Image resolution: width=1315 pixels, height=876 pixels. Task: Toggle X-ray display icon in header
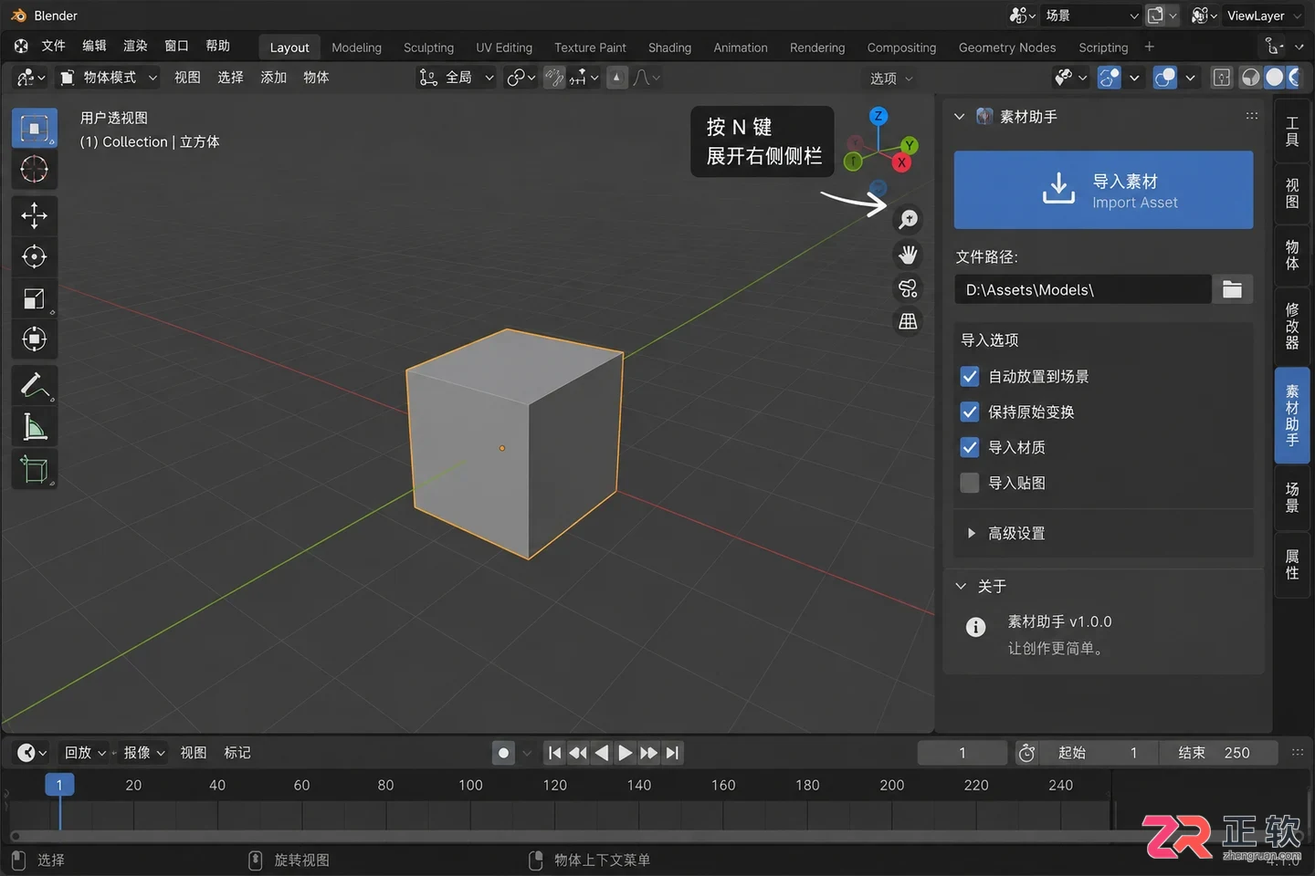click(1222, 78)
